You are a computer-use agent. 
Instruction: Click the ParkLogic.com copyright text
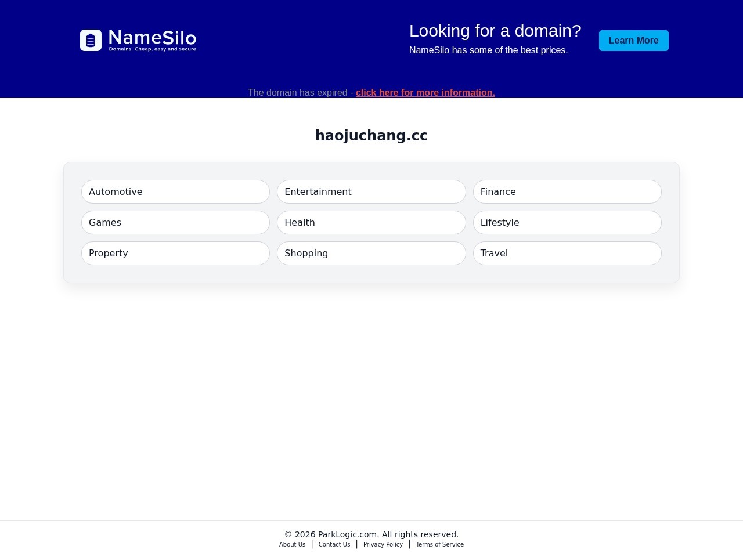pos(371,534)
